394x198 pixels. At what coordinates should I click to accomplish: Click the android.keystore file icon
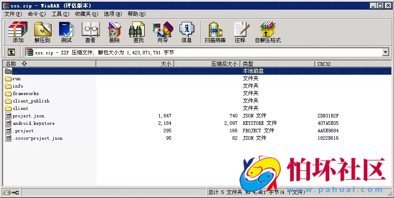[9, 123]
